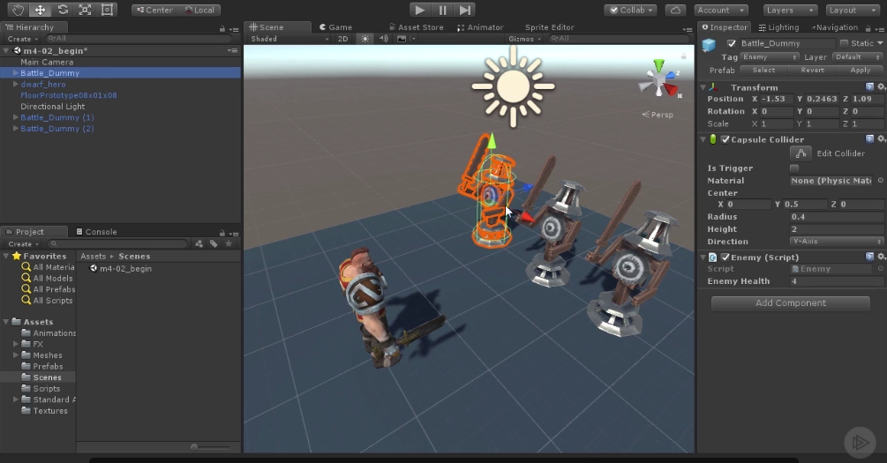
Task: Open the Layer dropdown showing Default
Action: tap(857, 57)
